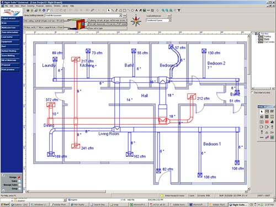The height and width of the screenshot is (207, 276).
Task: Click the house icon at toolbar start
Action: point(28,10)
